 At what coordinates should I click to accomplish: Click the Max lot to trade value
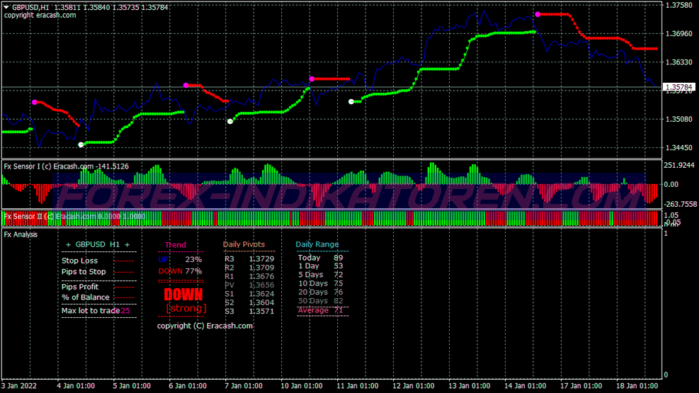pos(125,310)
